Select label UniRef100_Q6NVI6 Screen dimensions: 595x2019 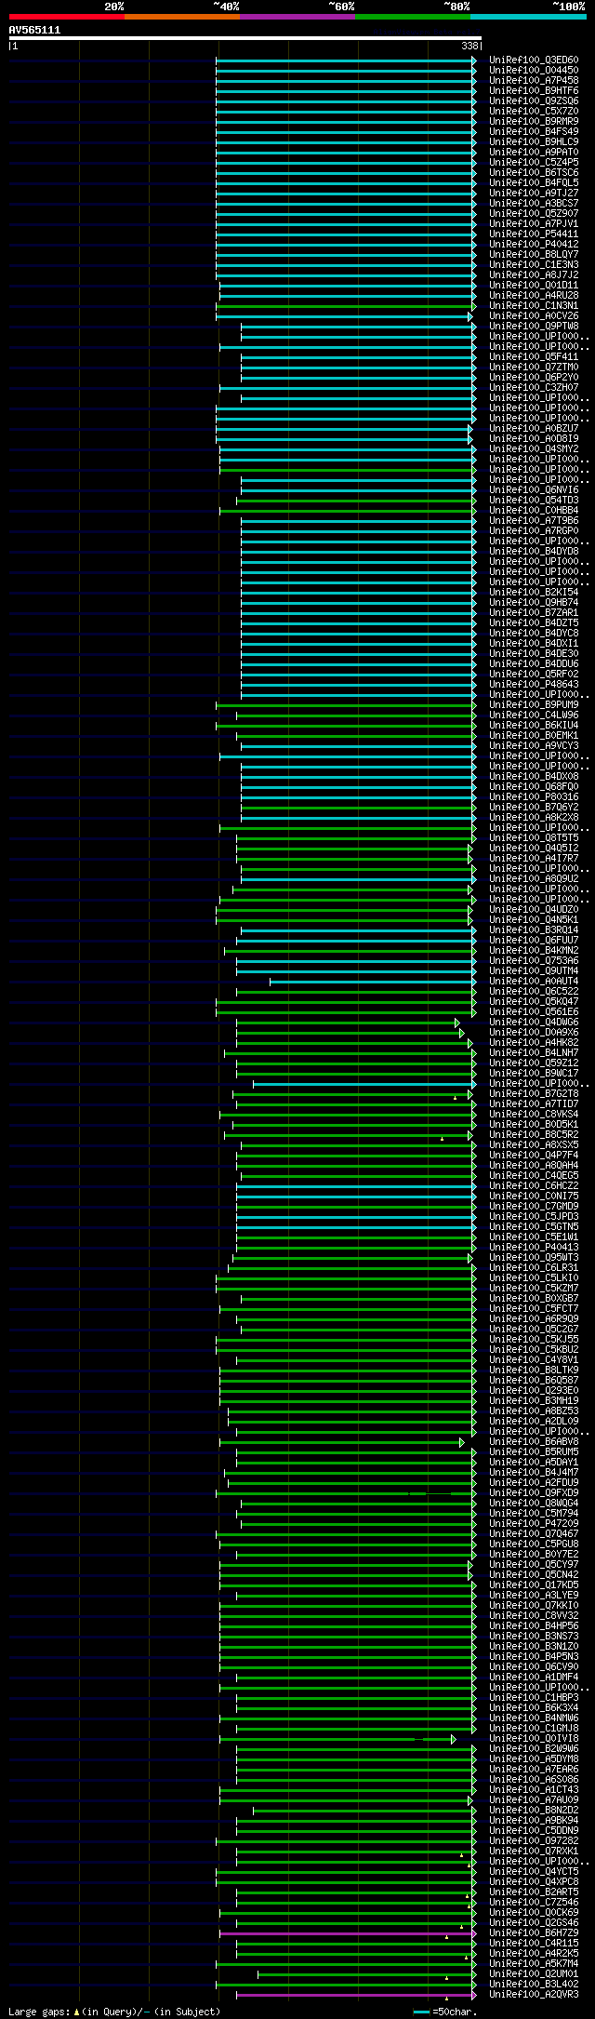click(534, 490)
